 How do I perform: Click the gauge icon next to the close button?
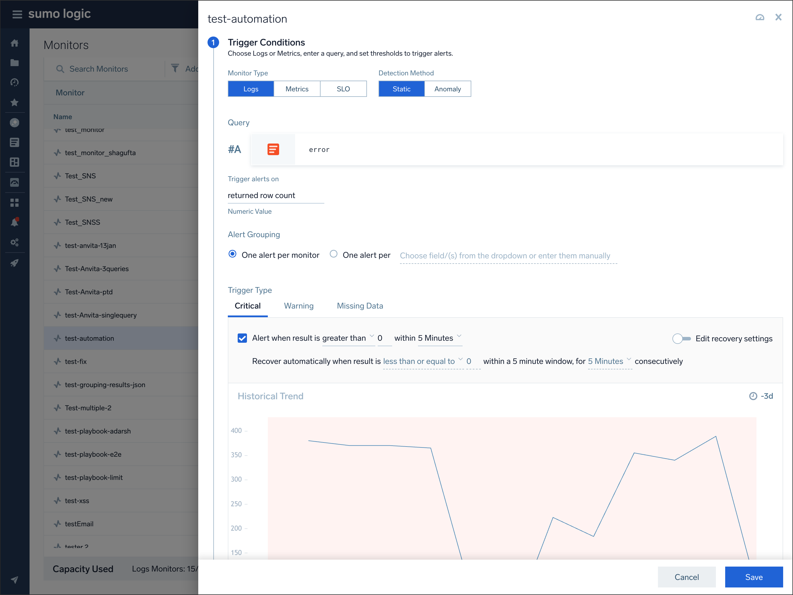click(x=760, y=17)
